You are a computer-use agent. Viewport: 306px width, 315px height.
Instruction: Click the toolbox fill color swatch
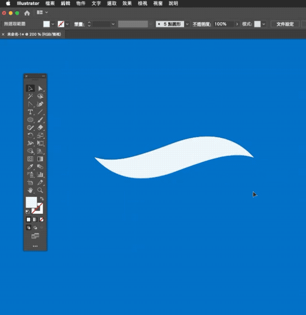[x=31, y=203]
